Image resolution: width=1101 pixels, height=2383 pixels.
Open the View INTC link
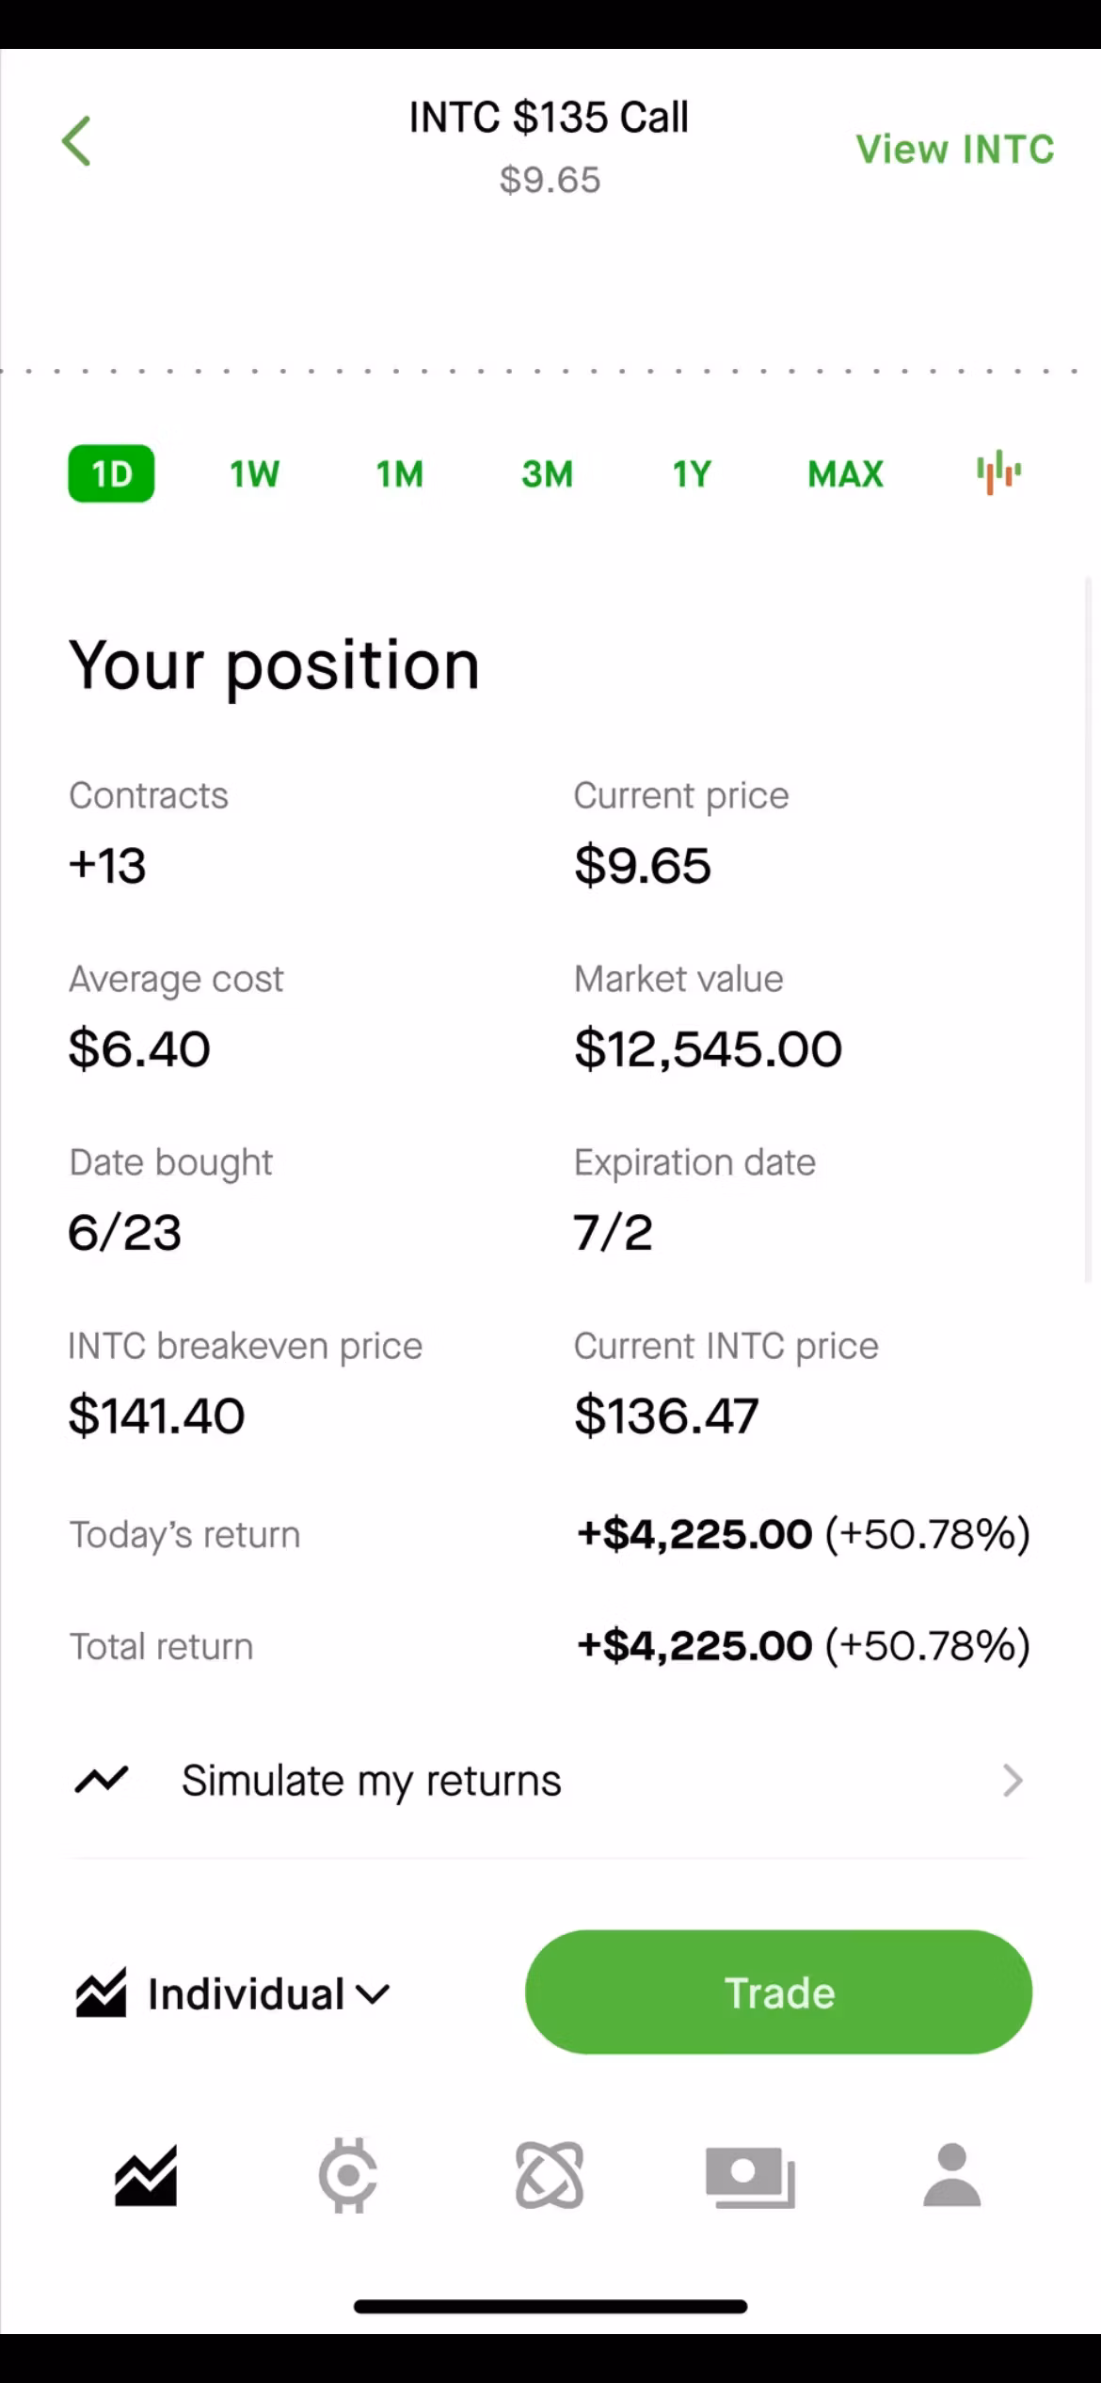pos(955,149)
